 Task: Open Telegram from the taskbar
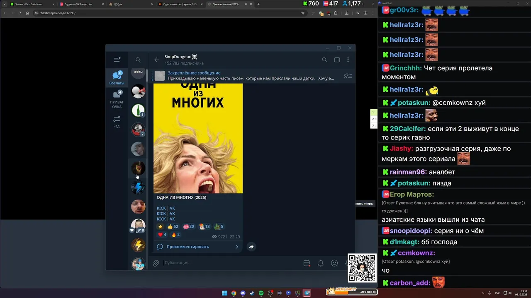tap(307, 293)
